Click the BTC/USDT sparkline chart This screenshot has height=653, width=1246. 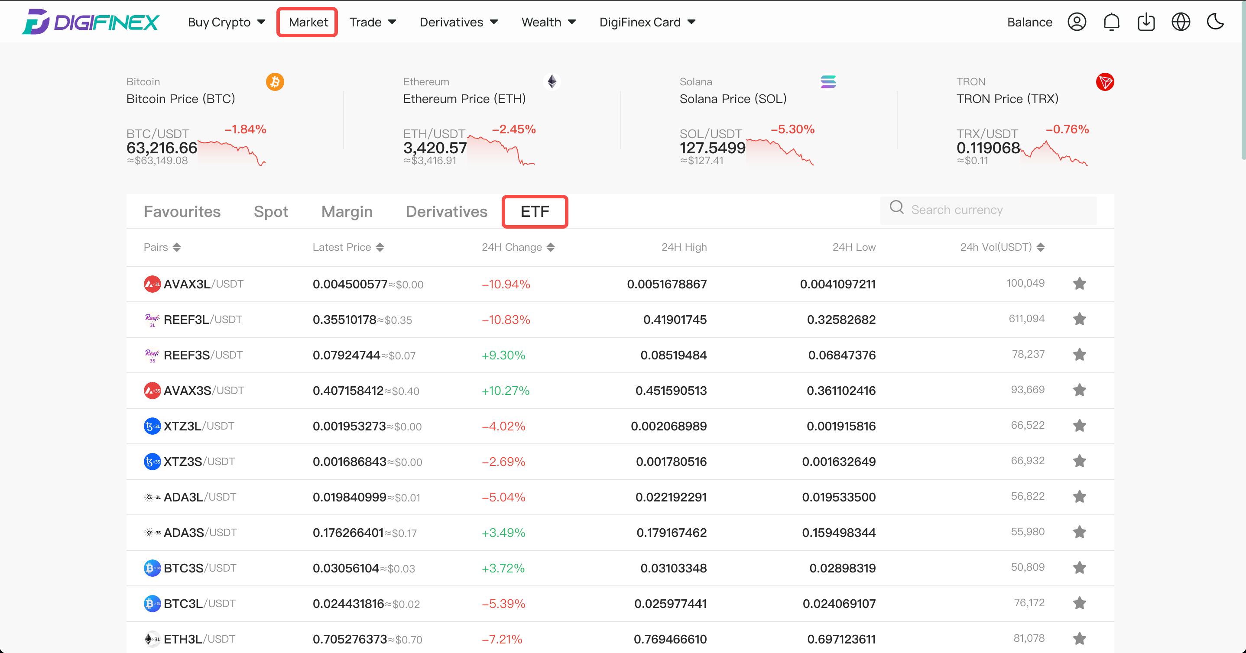tap(232, 153)
